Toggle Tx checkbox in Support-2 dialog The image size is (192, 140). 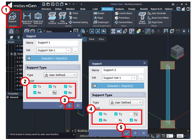[x=100, y=114]
